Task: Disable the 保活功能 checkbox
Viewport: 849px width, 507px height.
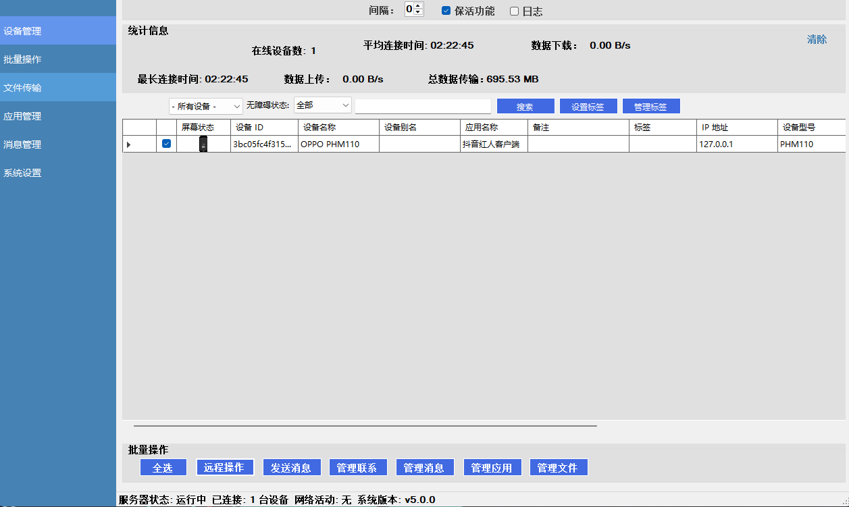Action: (446, 11)
